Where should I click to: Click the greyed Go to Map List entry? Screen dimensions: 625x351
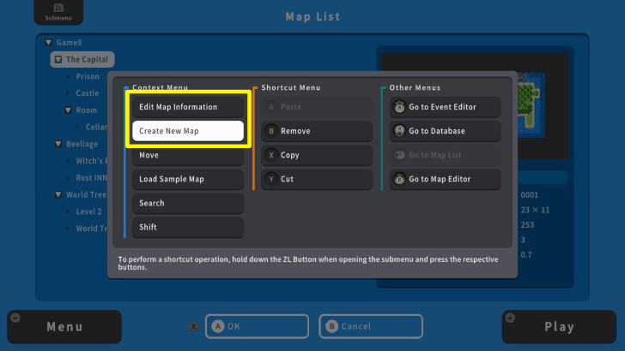[x=446, y=155]
